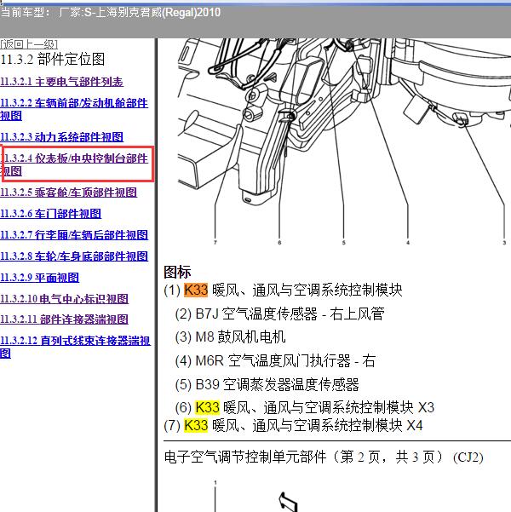
Task: Open 11.3.2.4 仪表板/中央控制台部件视图
Action: point(75,164)
